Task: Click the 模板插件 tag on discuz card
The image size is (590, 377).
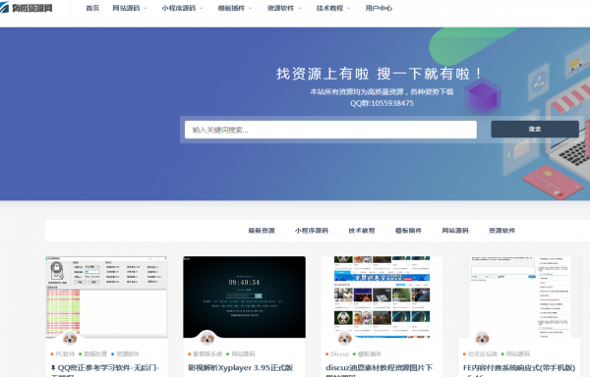Action: (x=370, y=353)
